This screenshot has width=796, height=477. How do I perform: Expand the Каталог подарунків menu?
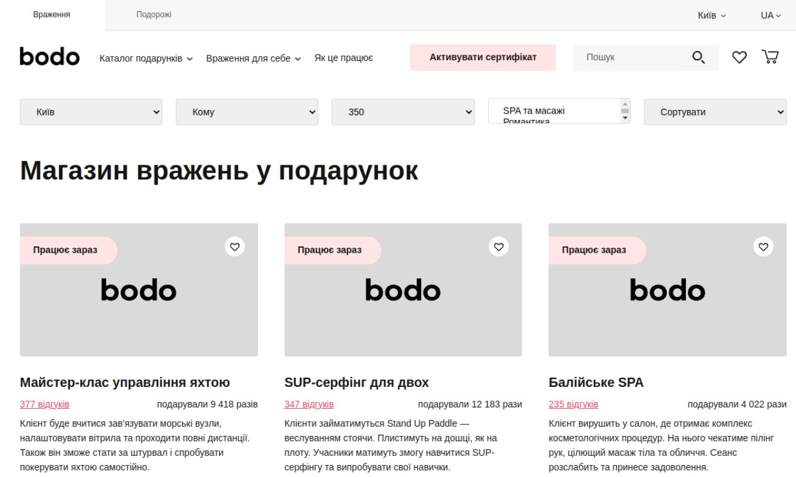tap(146, 58)
